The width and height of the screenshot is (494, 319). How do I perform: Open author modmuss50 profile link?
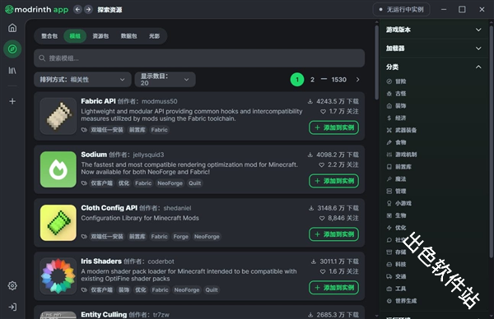160,101
